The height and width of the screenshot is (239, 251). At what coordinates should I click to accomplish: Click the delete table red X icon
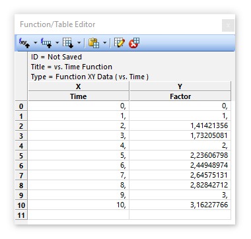(x=134, y=43)
